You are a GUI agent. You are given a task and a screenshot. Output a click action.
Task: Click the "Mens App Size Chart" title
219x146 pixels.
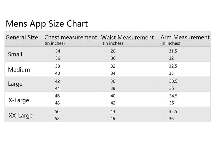[47, 24]
